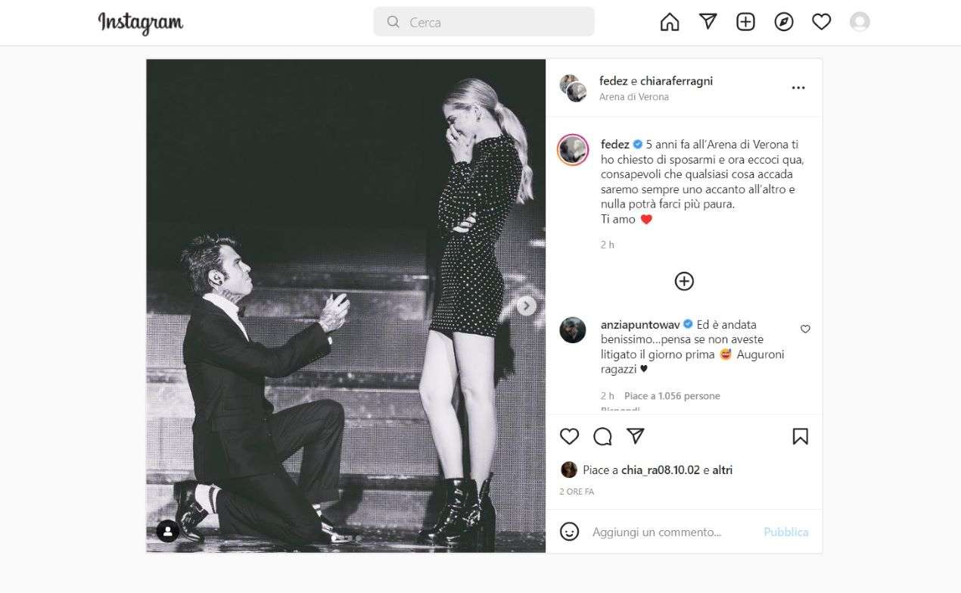
Task: Create new post plus icon
Action: (745, 22)
